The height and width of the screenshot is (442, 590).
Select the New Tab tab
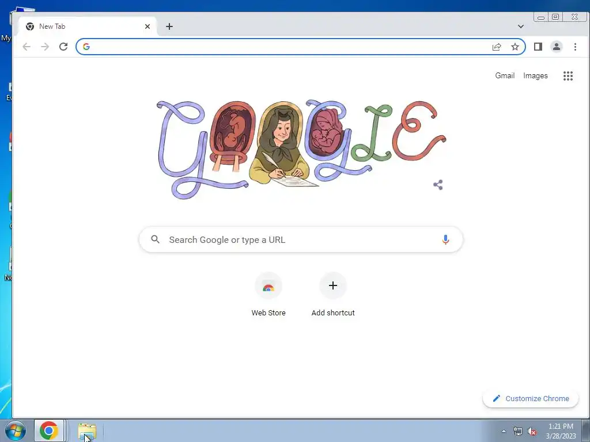[88, 26]
